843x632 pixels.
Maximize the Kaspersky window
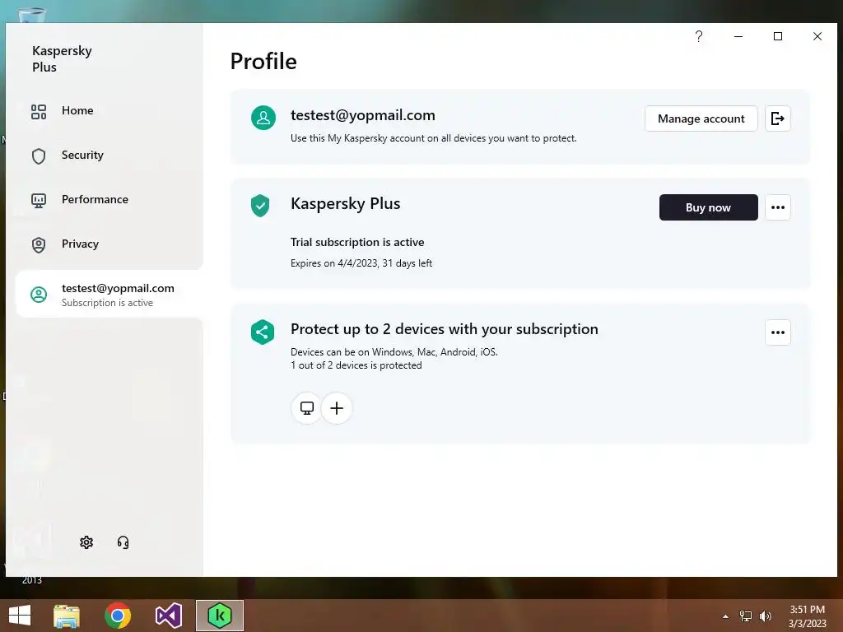tap(777, 36)
